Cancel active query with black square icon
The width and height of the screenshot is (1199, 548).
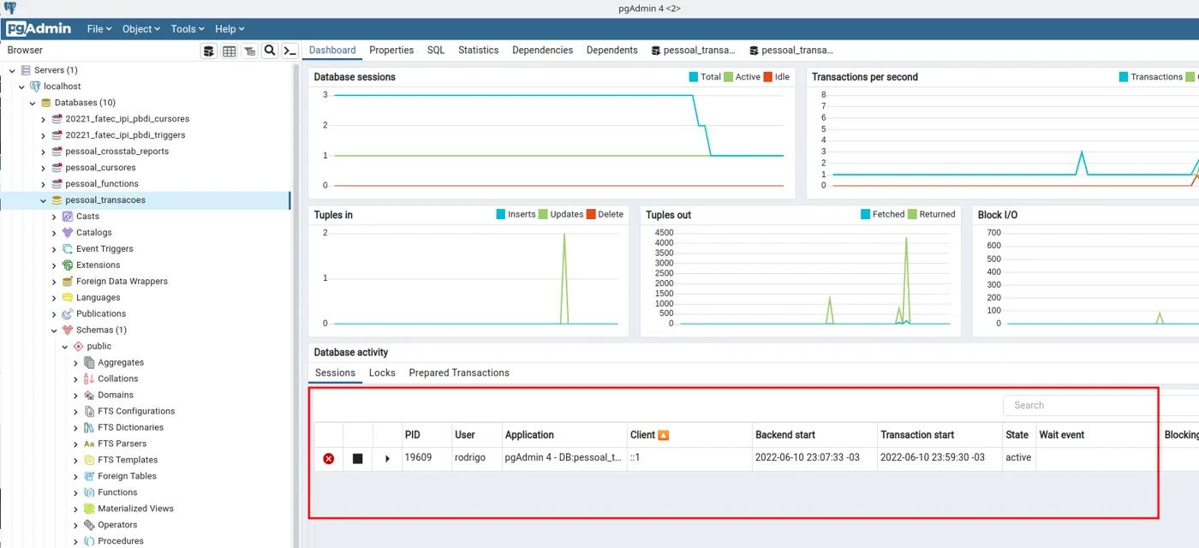click(358, 459)
